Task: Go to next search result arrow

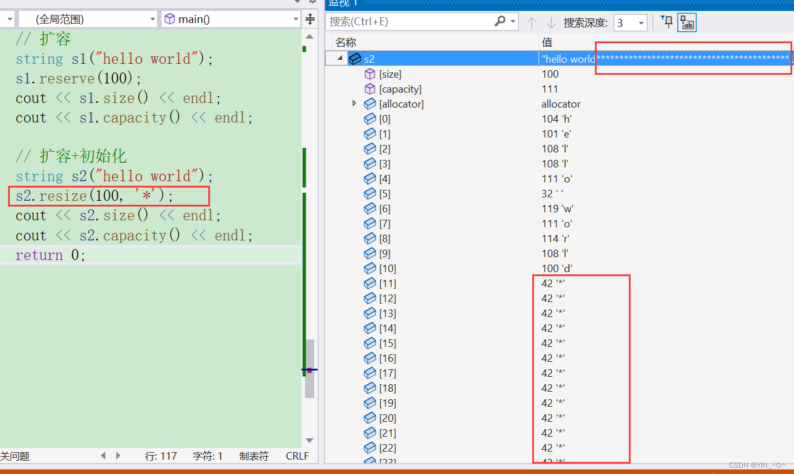Action: (x=551, y=22)
